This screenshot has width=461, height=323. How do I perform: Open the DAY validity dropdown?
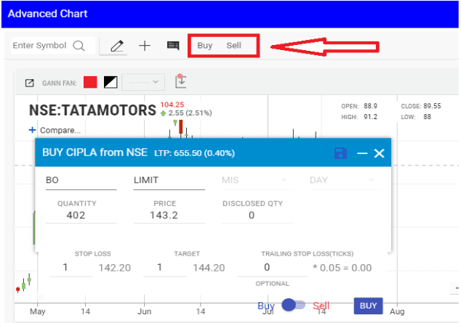pos(345,181)
